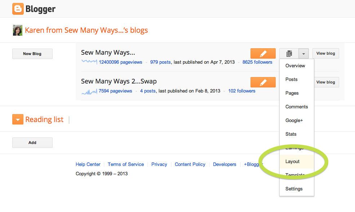Click Karen's profile avatar picture
The height and width of the screenshot is (212, 355).
17,30
